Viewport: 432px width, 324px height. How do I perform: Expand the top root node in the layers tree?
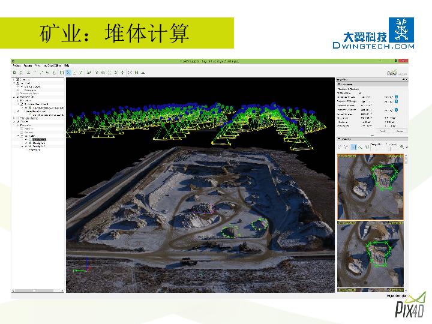click(14, 80)
